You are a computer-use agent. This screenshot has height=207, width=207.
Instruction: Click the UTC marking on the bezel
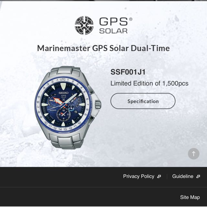click(x=63, y=80)
